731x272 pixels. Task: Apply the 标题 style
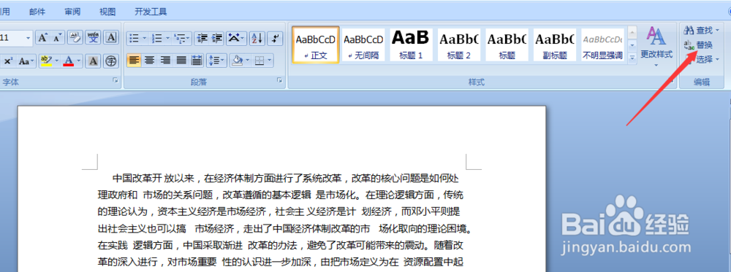tap(507, 44)
